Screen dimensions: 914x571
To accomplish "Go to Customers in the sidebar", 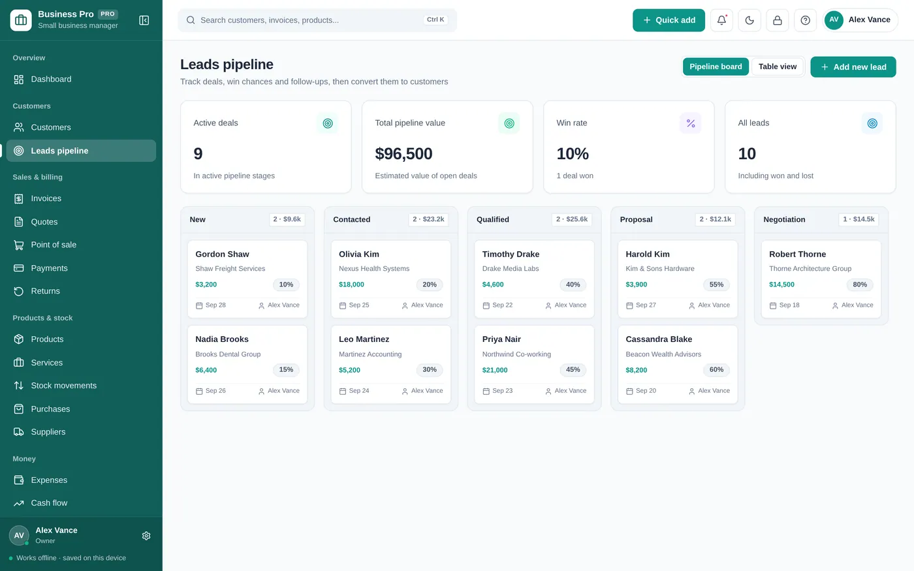I will pos(81,127).
